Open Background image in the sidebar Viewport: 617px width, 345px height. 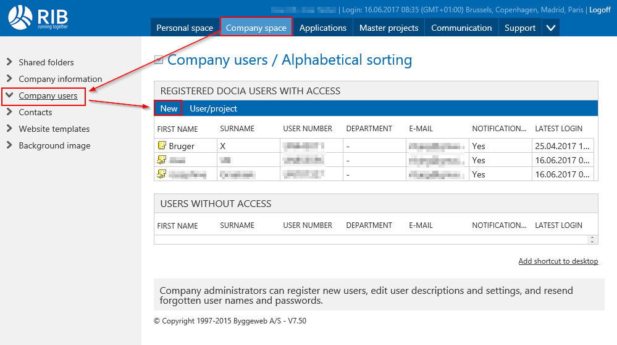[54, 145]
